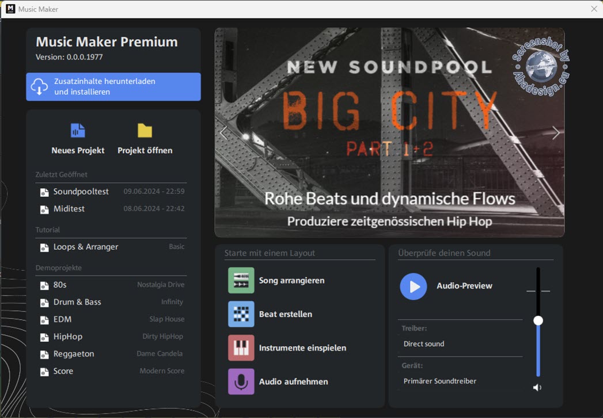This screenshot has height=418, width=603.
Task: Click the blue filled volume slider track
Action: tap(538, 351)
